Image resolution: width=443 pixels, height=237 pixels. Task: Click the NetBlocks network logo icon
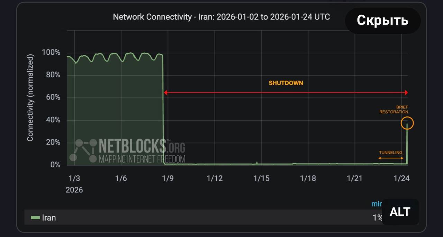[x=83, y=150]
